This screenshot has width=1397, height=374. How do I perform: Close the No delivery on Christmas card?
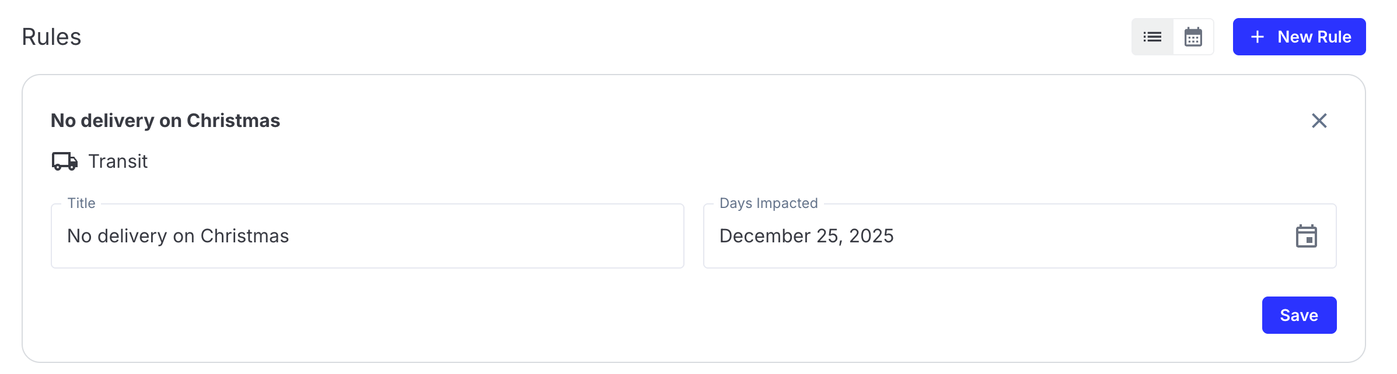[1319, 121]
